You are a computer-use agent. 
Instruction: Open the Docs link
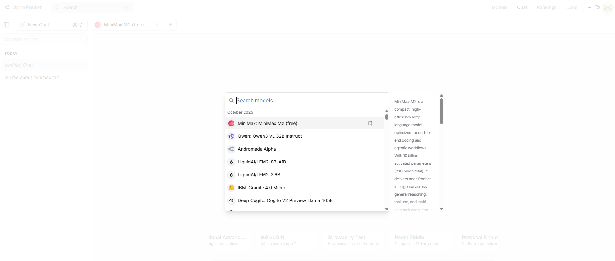[x=572, y=7]
